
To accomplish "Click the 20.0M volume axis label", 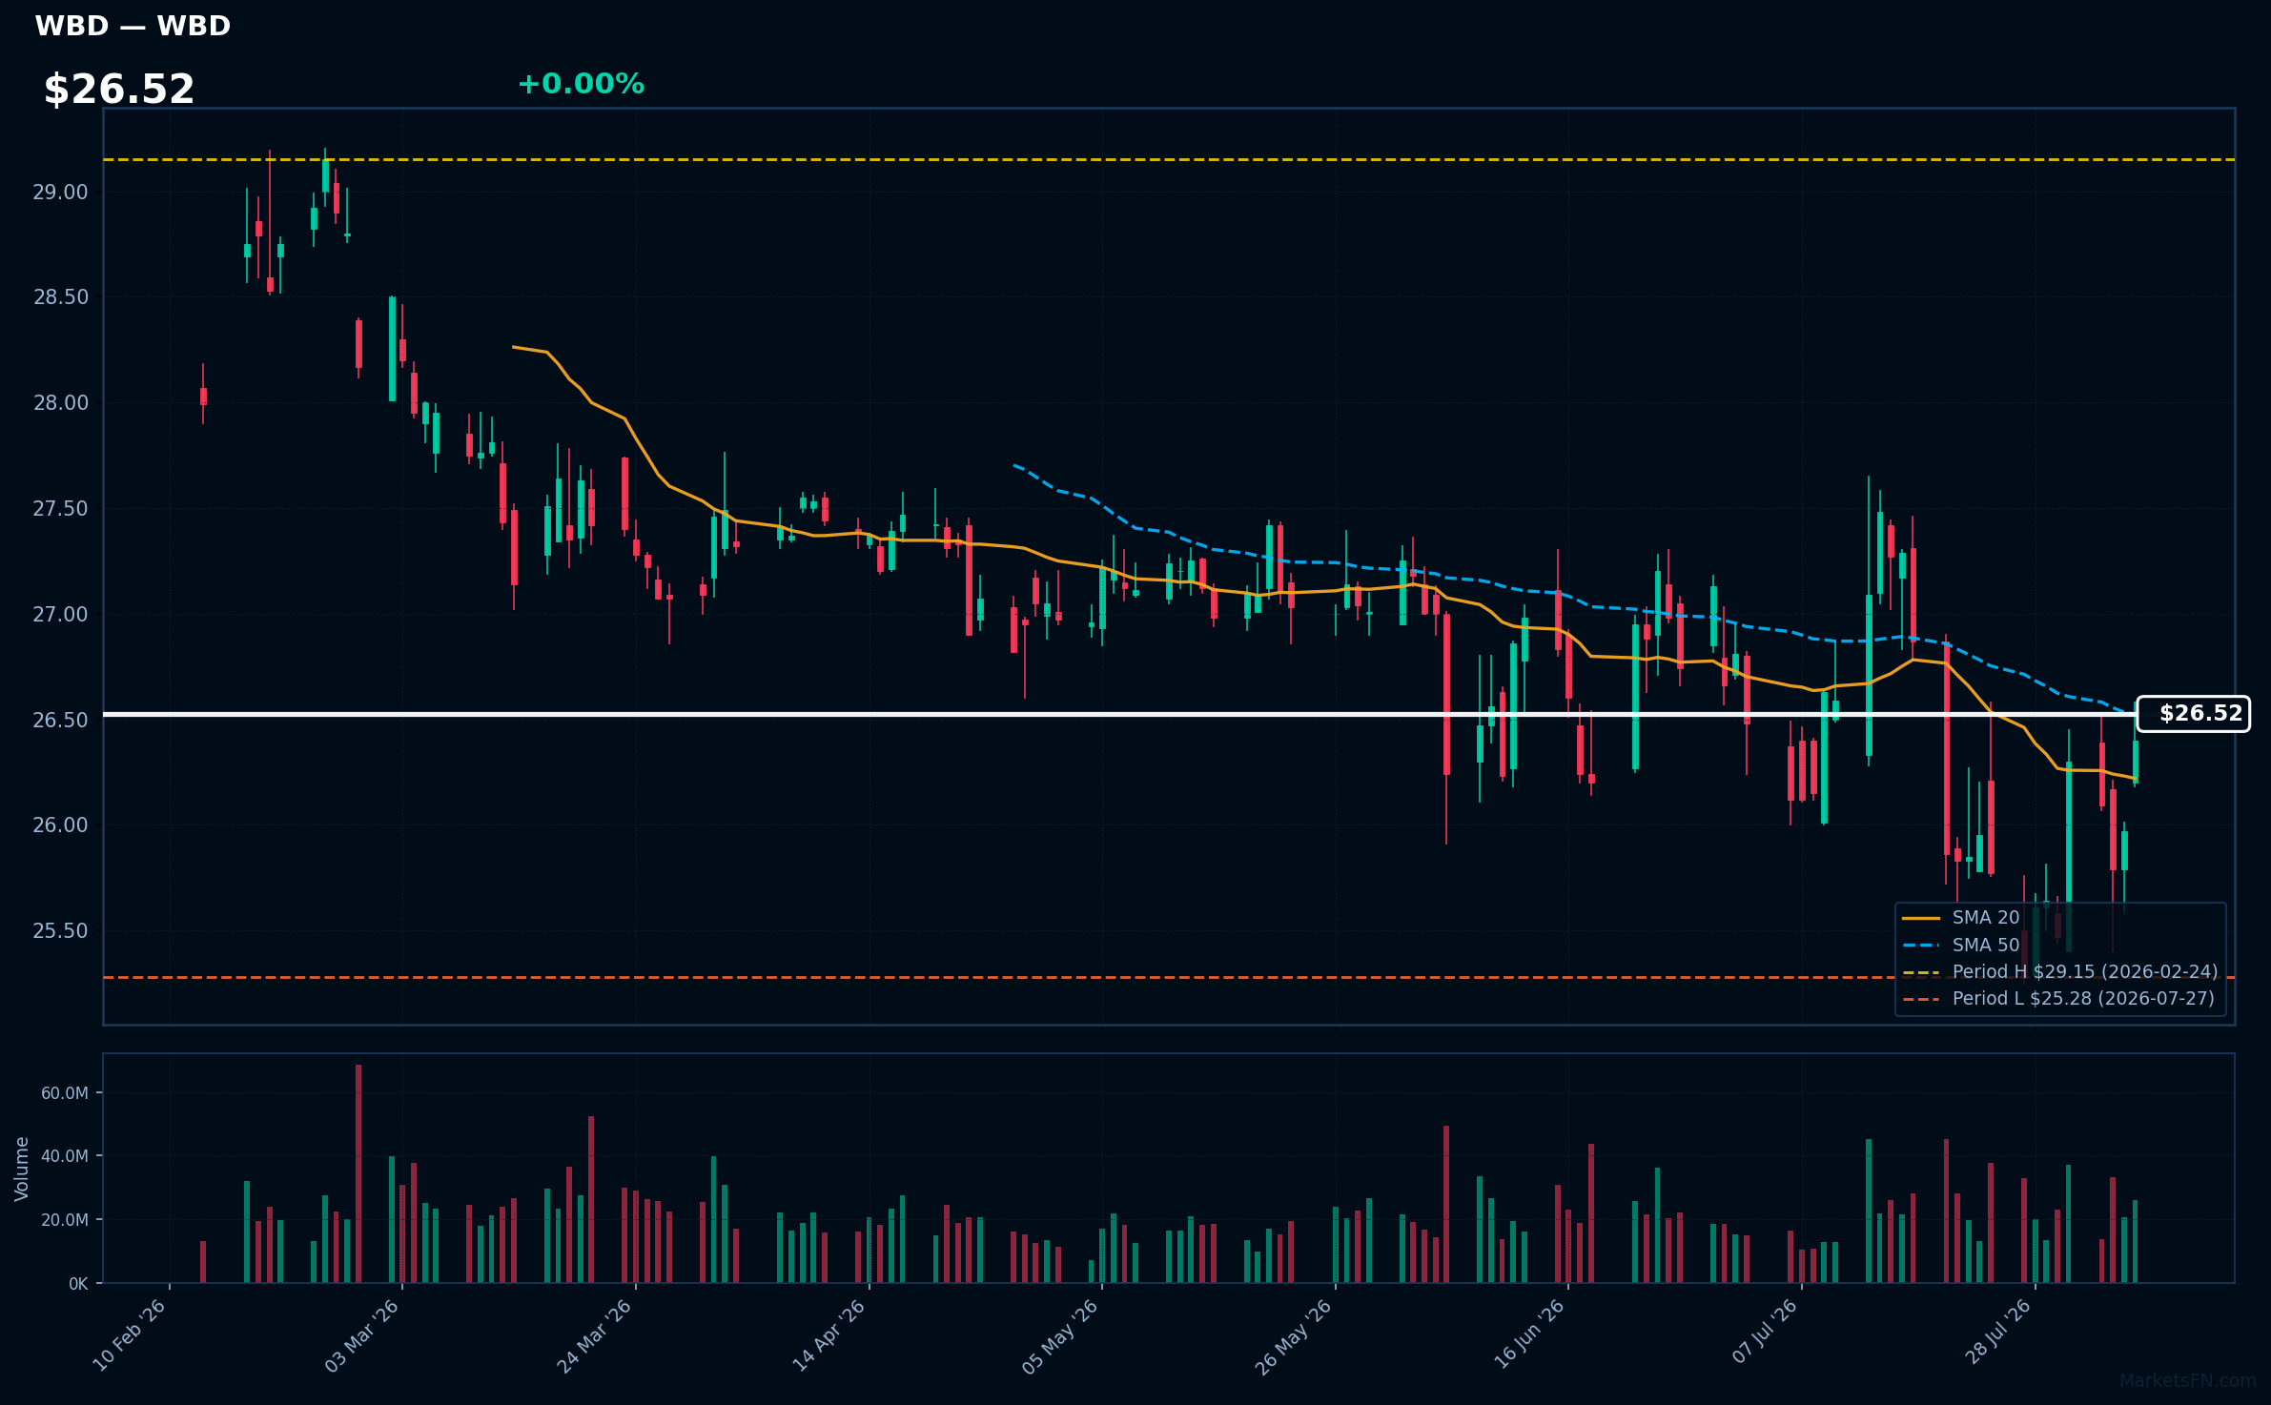I will [64, 1220].
